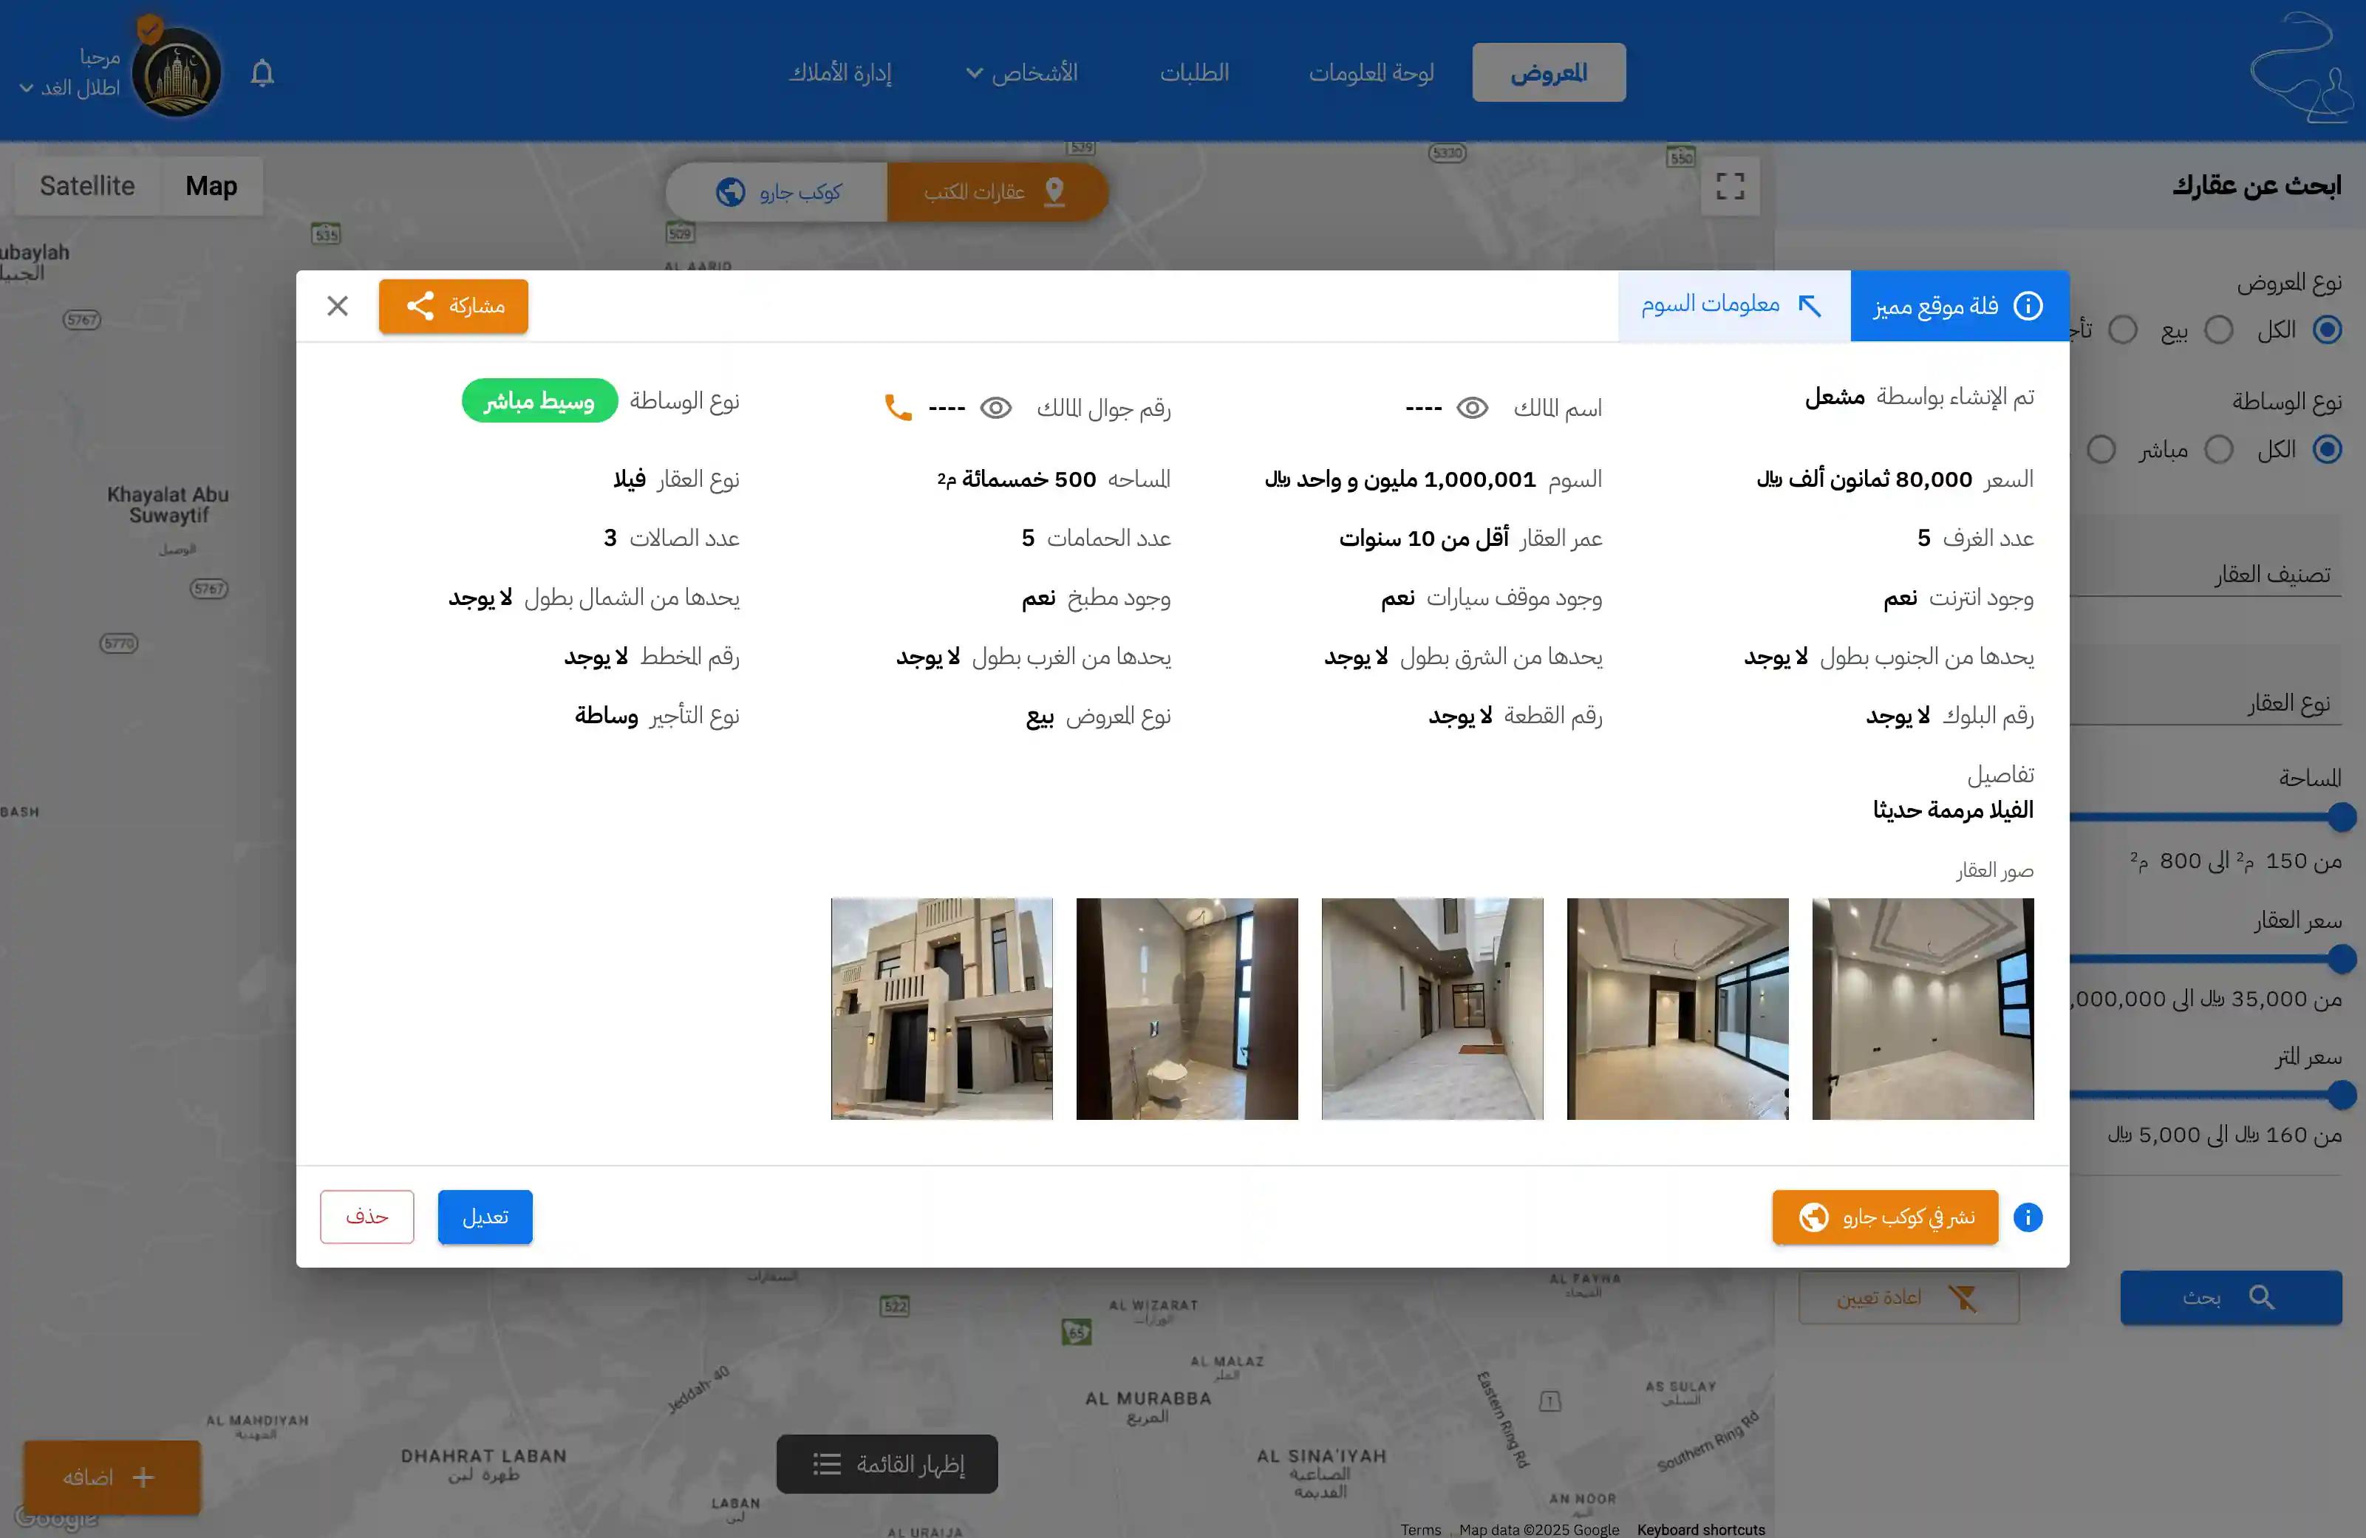This screenshot has height=1538, width=2366.
Task: Click the حذف delete button
Action: (367, 1217)
